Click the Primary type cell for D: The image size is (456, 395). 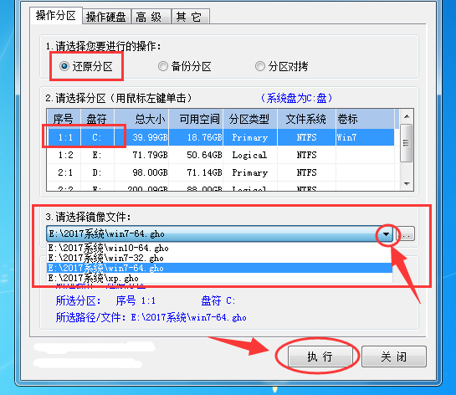[250, 172]
